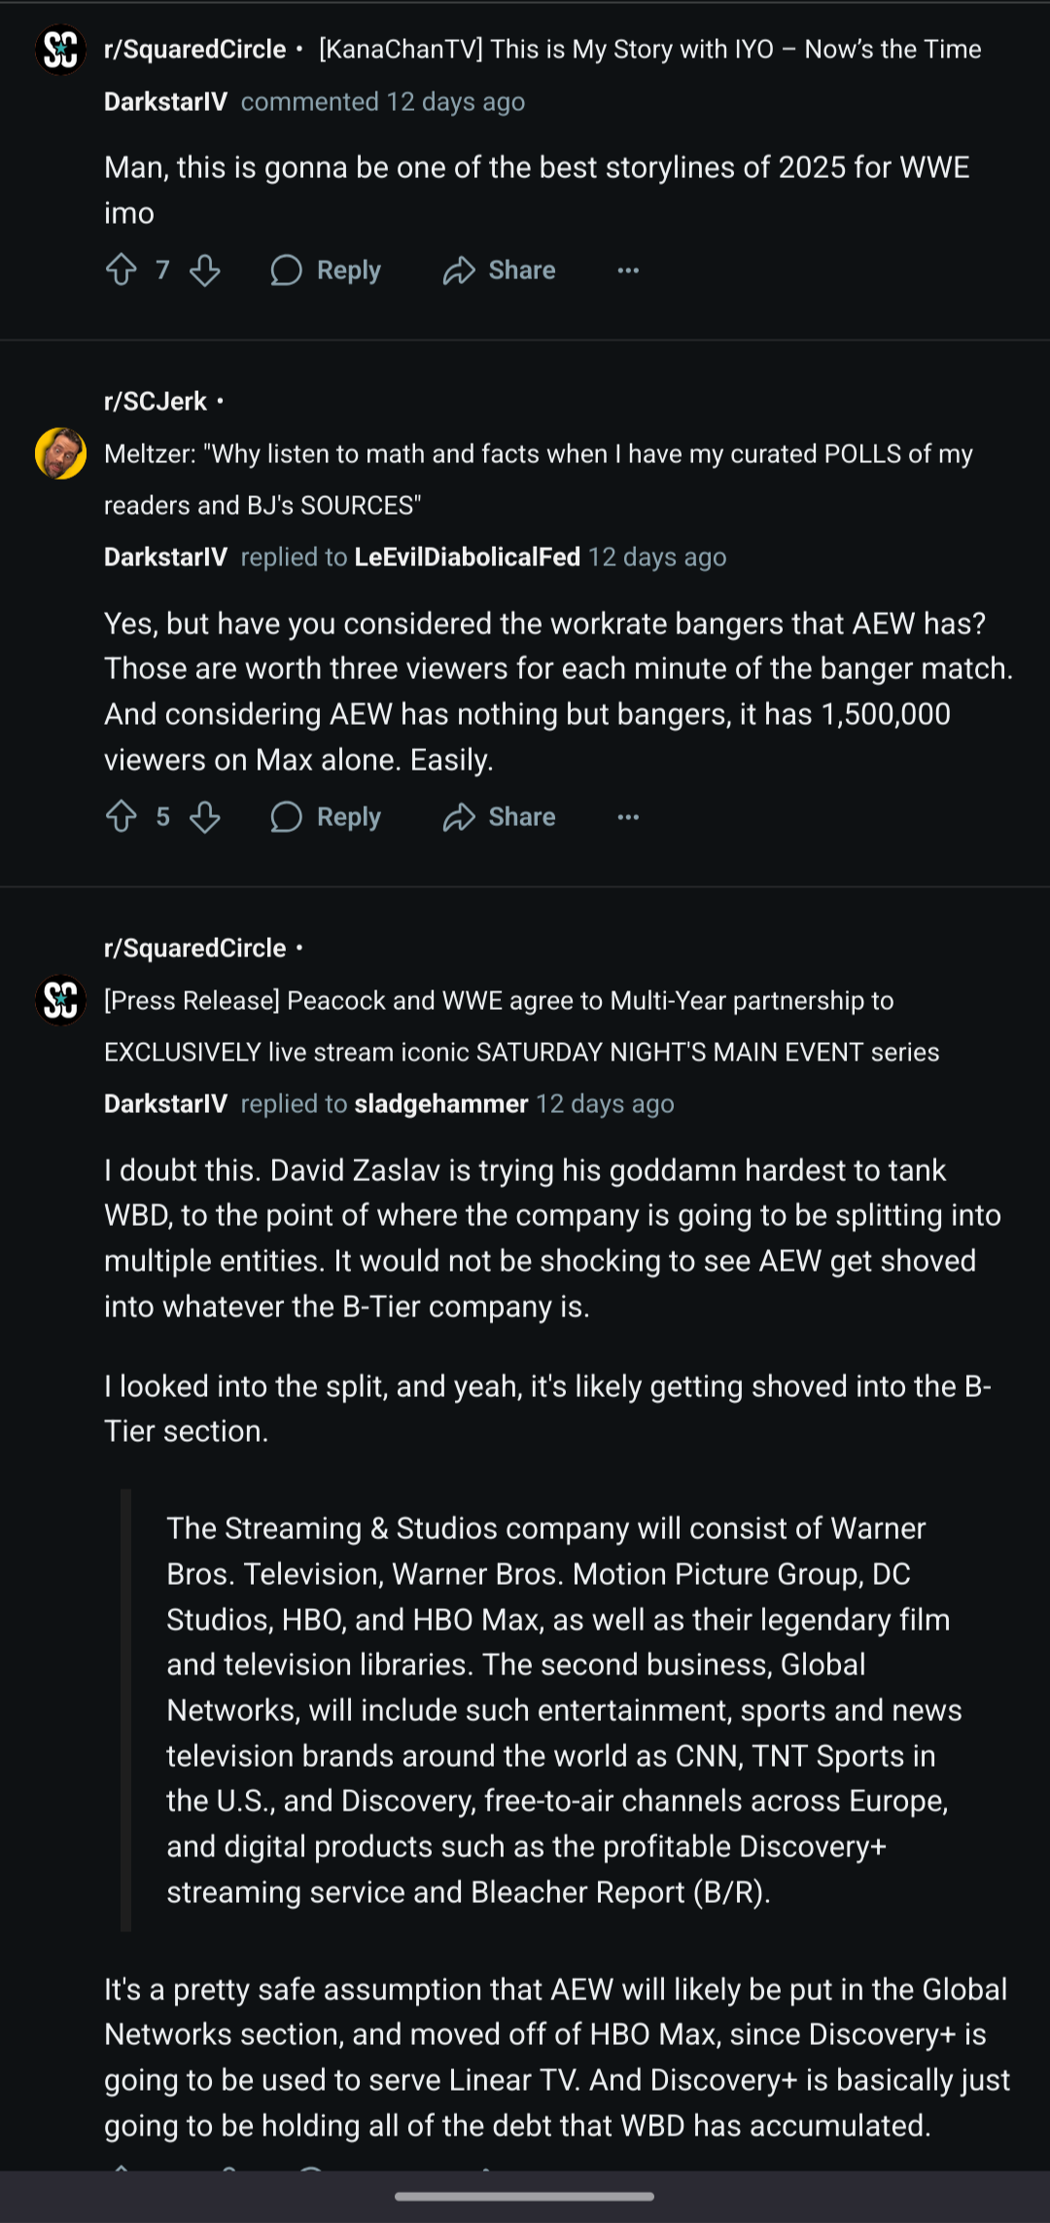Tap the SCJerk subreddit avatar icon
Viewport: 1050px width, 2223px height.
60,453
